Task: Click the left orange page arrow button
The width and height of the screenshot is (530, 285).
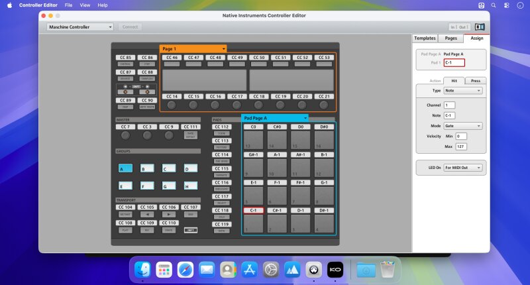Action: click(x=125, y=92)
